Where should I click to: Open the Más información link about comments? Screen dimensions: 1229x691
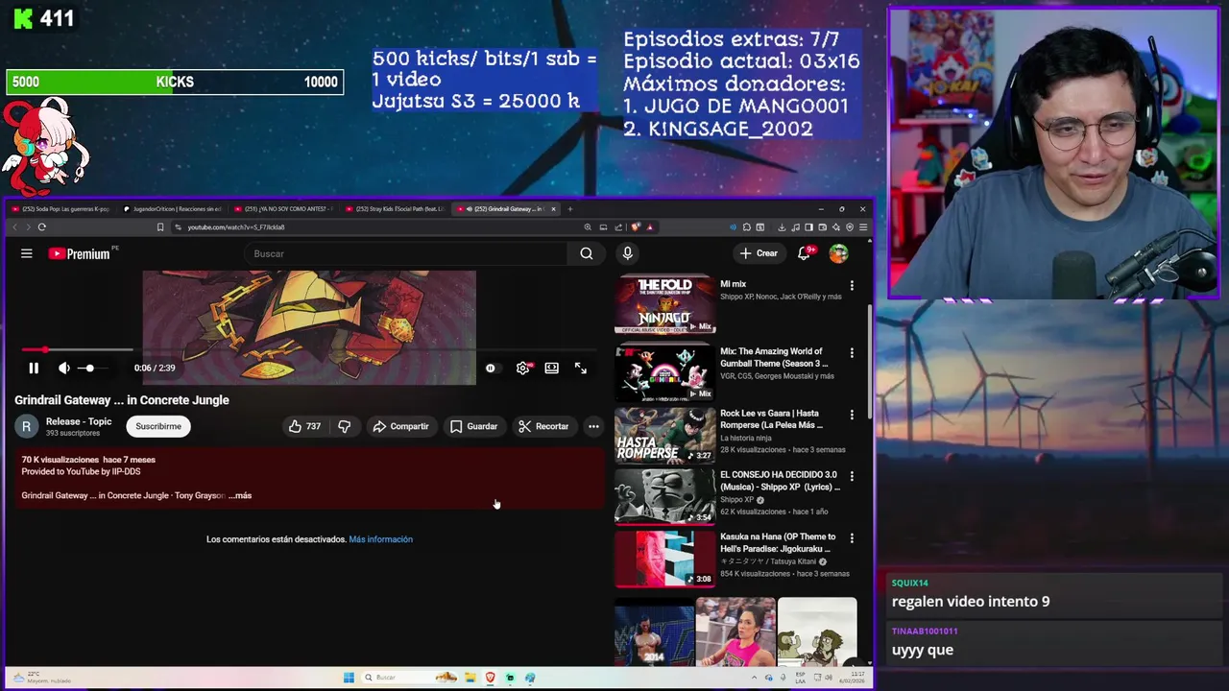click(x=380, y=539)
